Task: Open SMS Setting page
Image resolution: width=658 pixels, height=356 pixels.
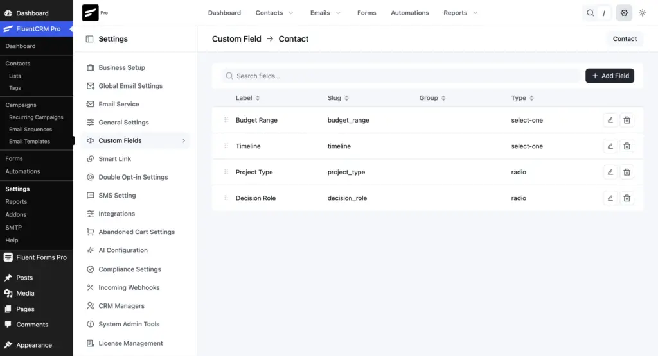Action: pyautogui.click(x=117, y=195)
